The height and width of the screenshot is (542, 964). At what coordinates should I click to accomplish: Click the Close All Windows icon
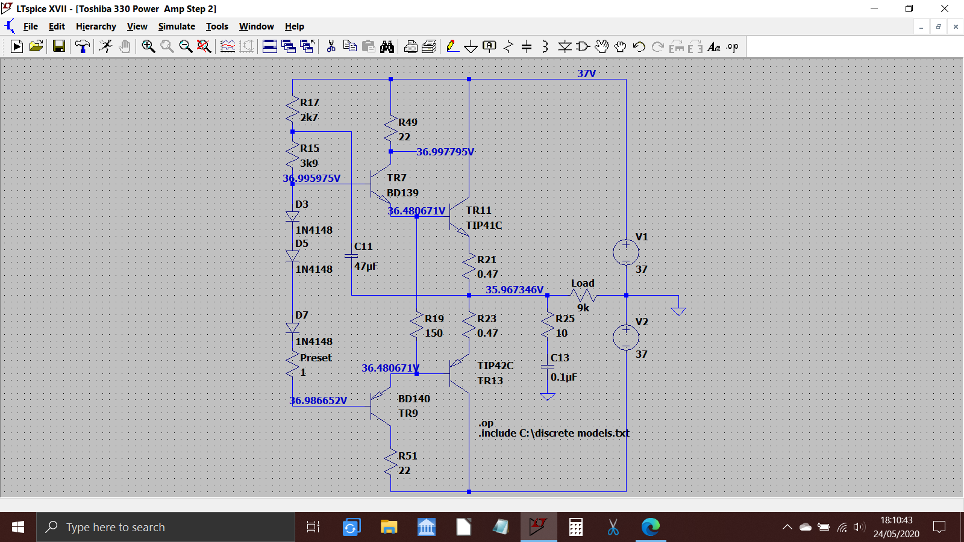(x=307, y=46)
